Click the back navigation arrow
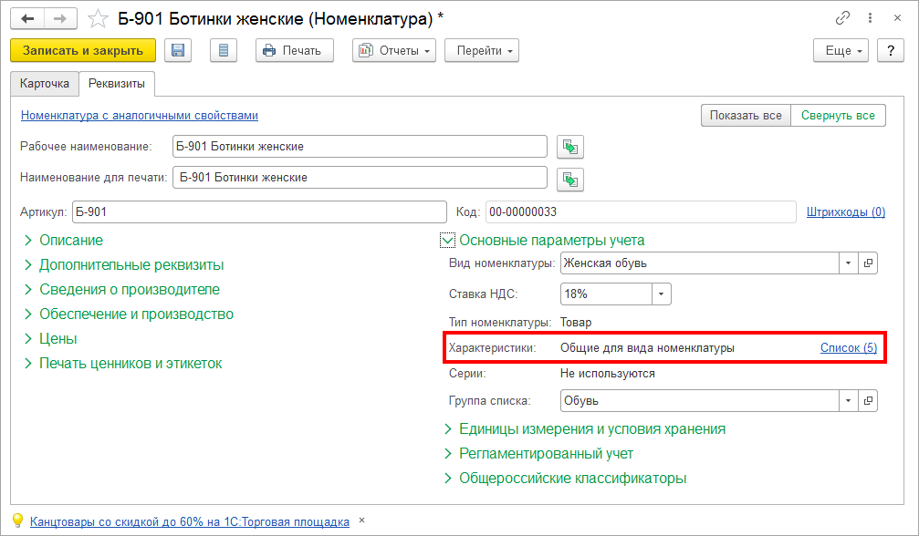This screenshot has height=536, width=919. click(27, 18)
